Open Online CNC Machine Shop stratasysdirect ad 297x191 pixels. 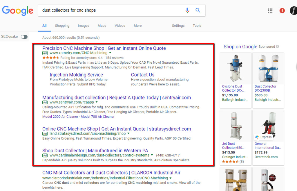[x=117, y=129]
